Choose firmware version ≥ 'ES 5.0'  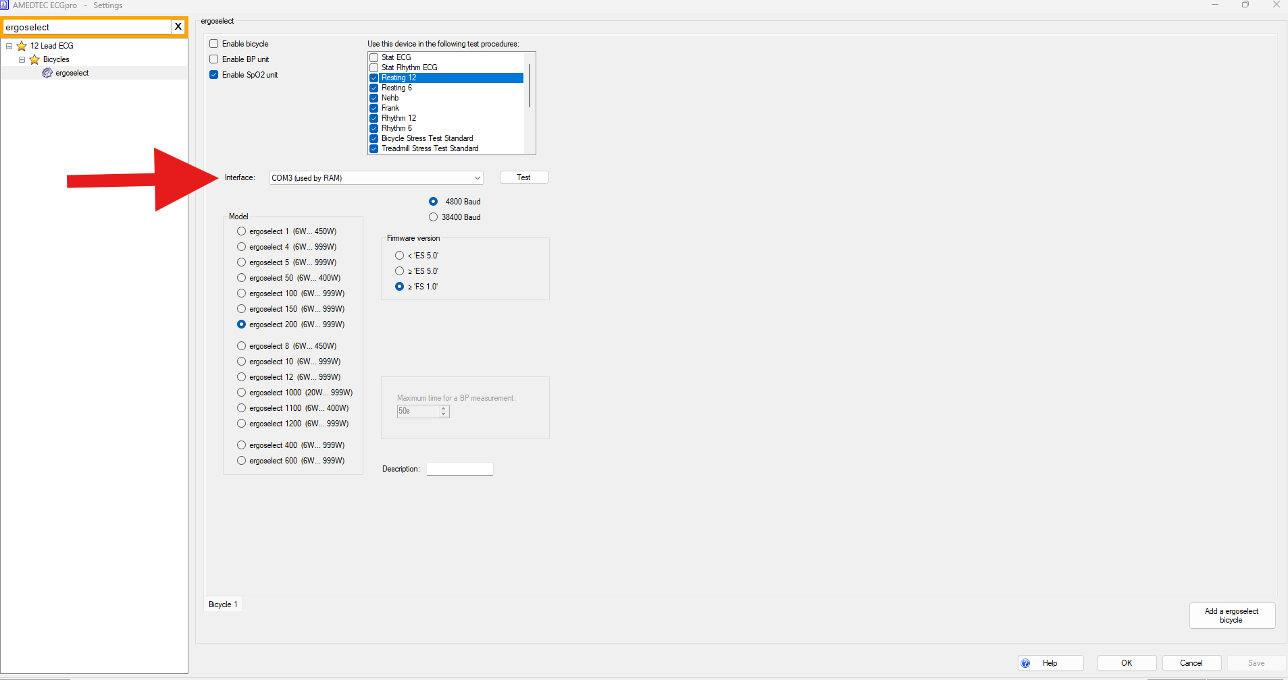400,271
